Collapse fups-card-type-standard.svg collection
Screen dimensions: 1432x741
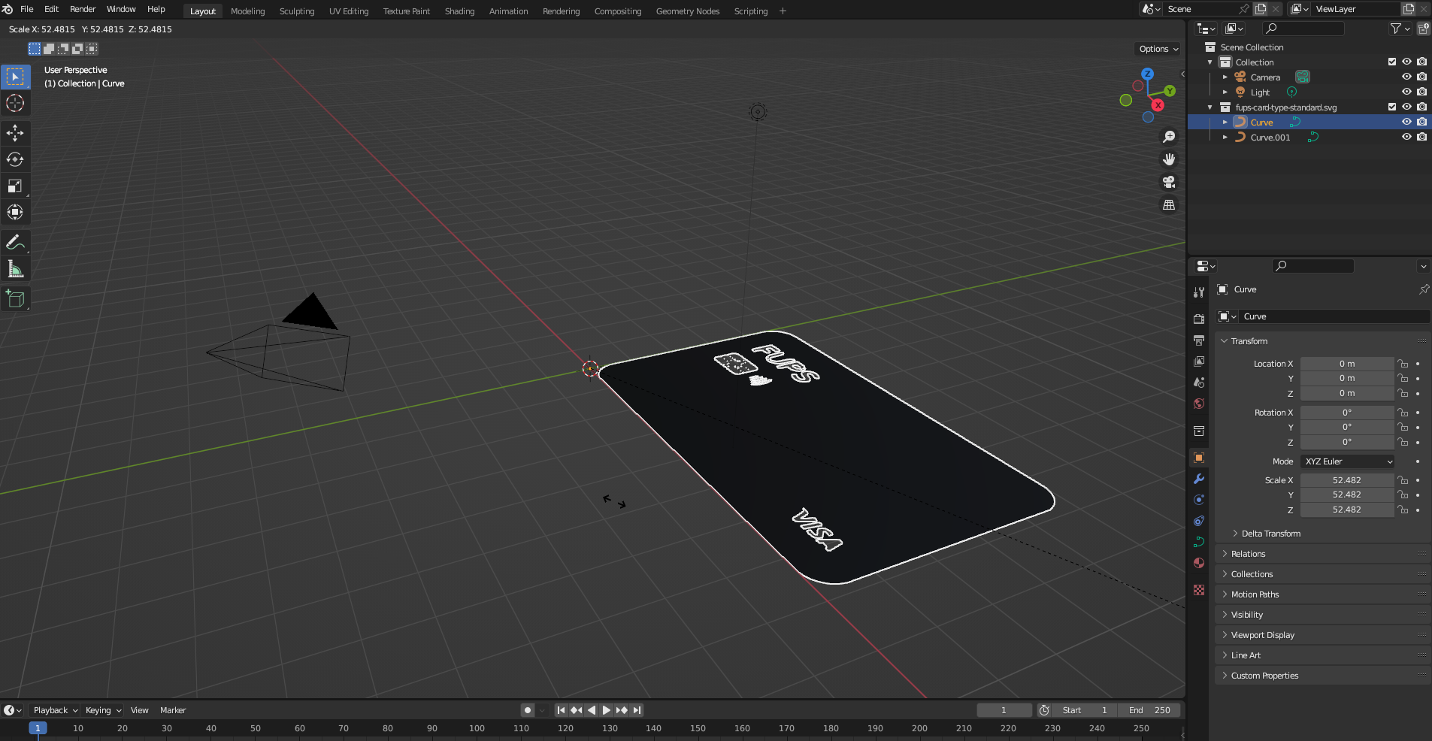point(1210,107)
